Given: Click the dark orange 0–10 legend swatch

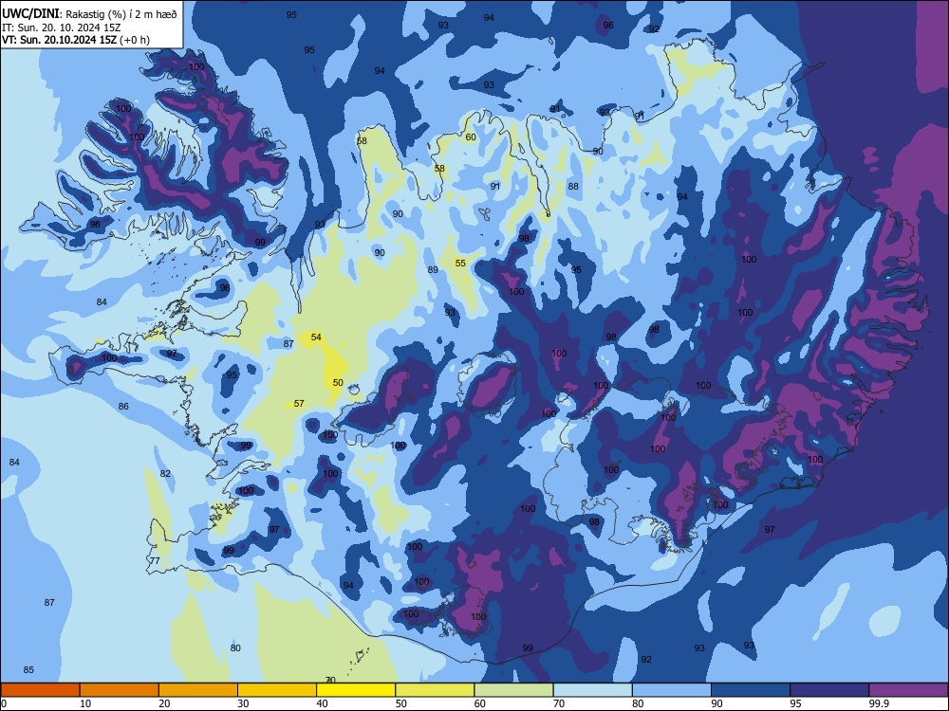Looking at the screenshot, I should 40,690.
